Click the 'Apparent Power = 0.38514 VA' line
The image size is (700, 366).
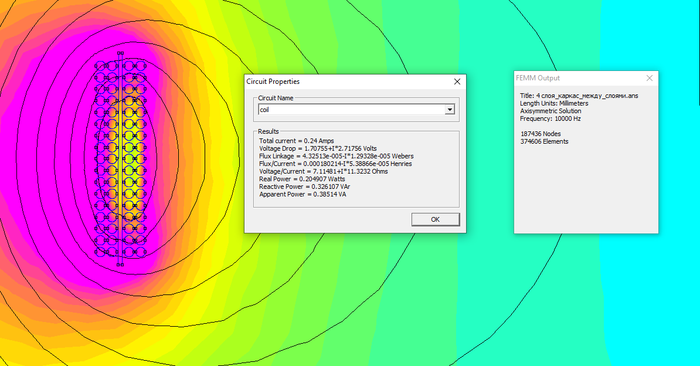(303, 194)
